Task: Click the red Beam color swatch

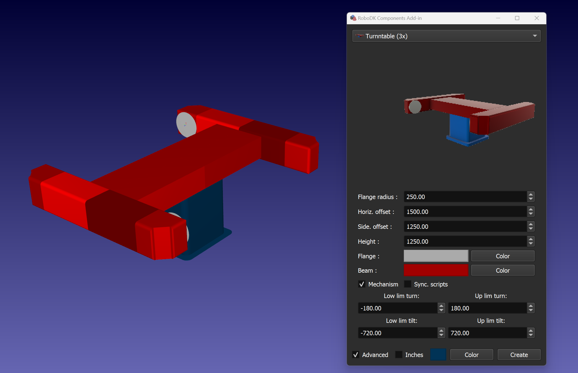Action: coord(436,270)
